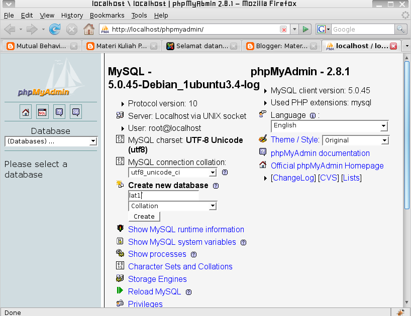
Task: Click help icon beside Reload MySQL
Action: point(188,292)
